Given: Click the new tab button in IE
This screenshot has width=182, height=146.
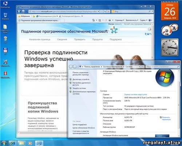Looking at the screenshot, I should pyautogui.click(x=62, y=20).
